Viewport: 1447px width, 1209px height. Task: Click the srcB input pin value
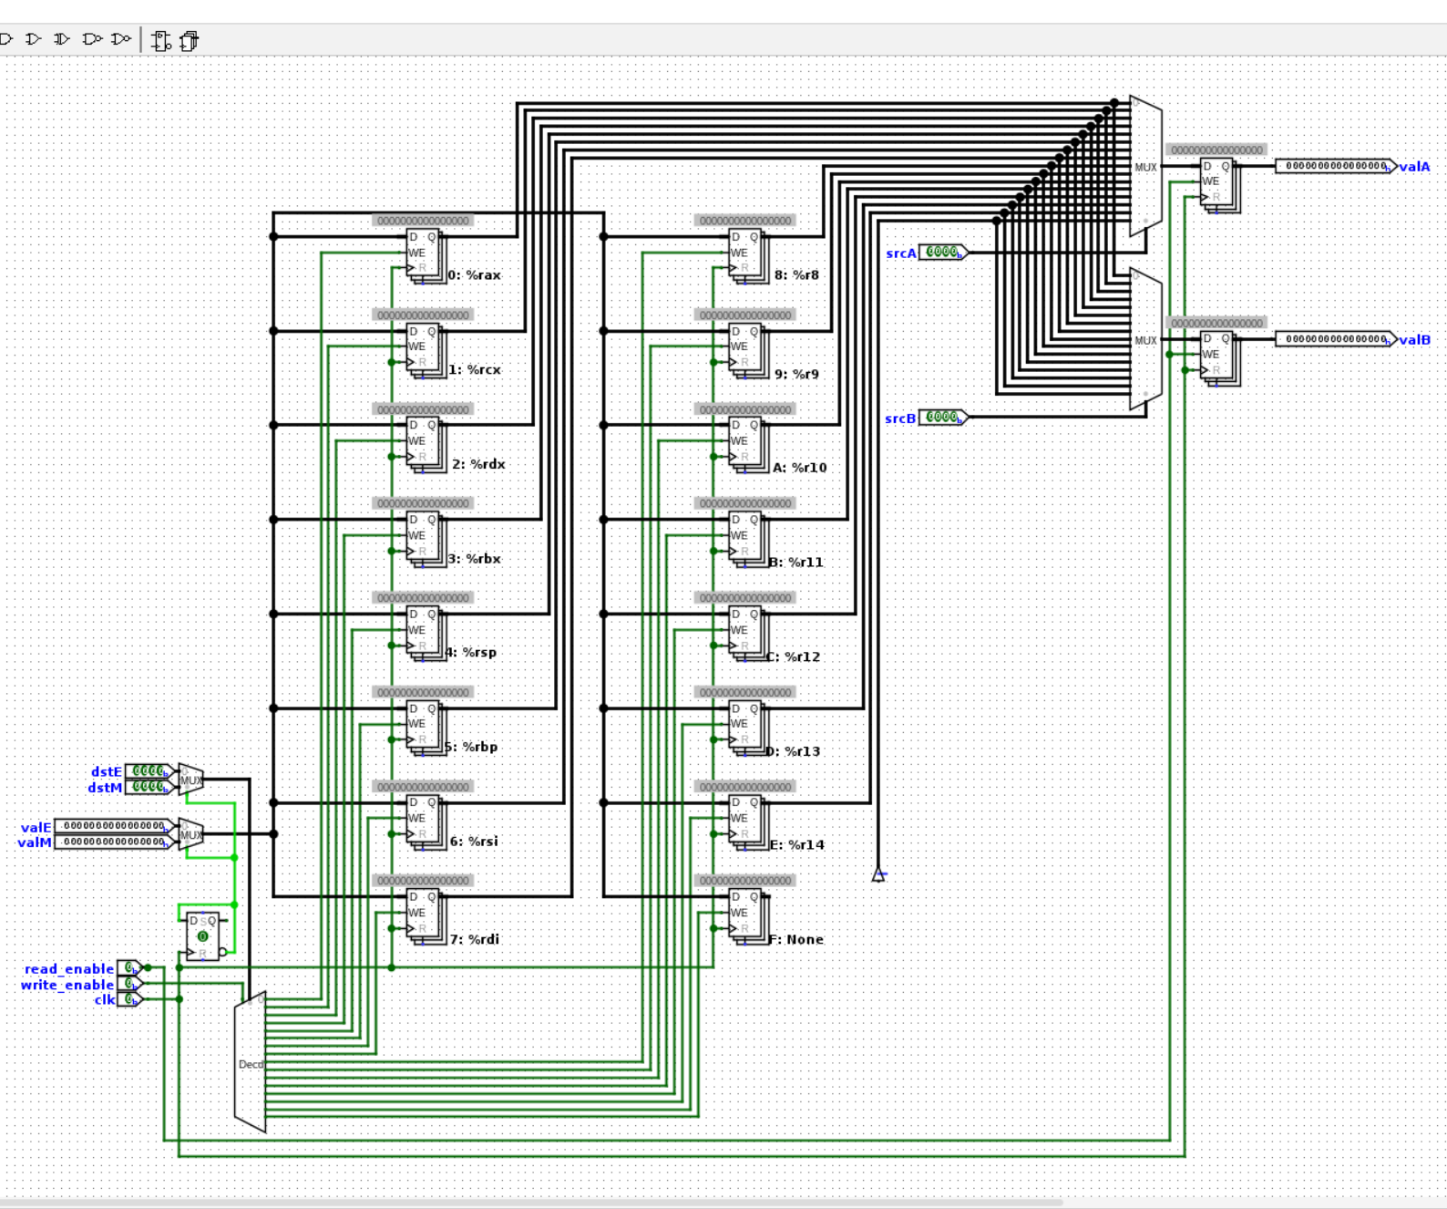[941, 418]
